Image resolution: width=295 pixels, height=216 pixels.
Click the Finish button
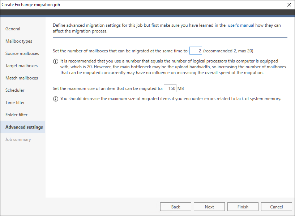click(x=243, y=207)
